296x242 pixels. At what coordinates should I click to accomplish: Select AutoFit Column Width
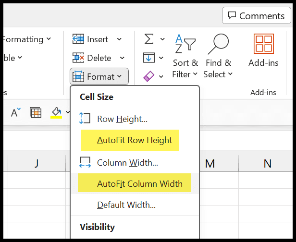pyautogui.click(x=140, y=183)
